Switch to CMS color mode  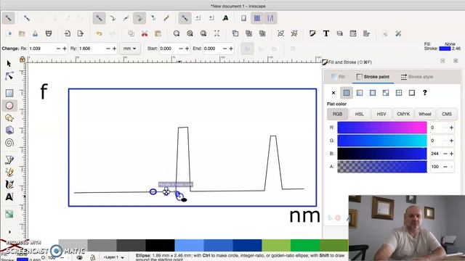point(447,115)
